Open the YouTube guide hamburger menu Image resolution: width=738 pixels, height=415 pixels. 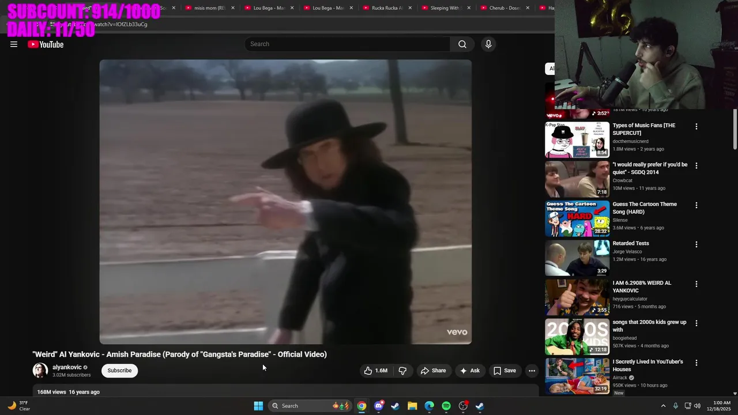[x=14, y=44]
